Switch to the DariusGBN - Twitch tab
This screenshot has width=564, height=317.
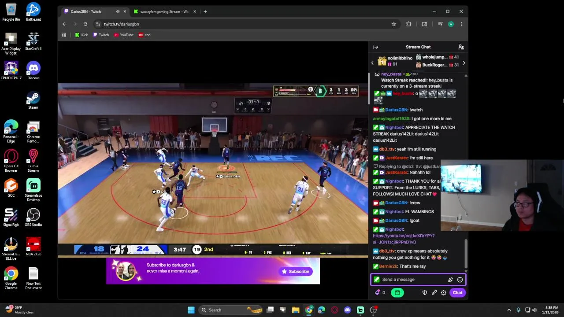94,11
